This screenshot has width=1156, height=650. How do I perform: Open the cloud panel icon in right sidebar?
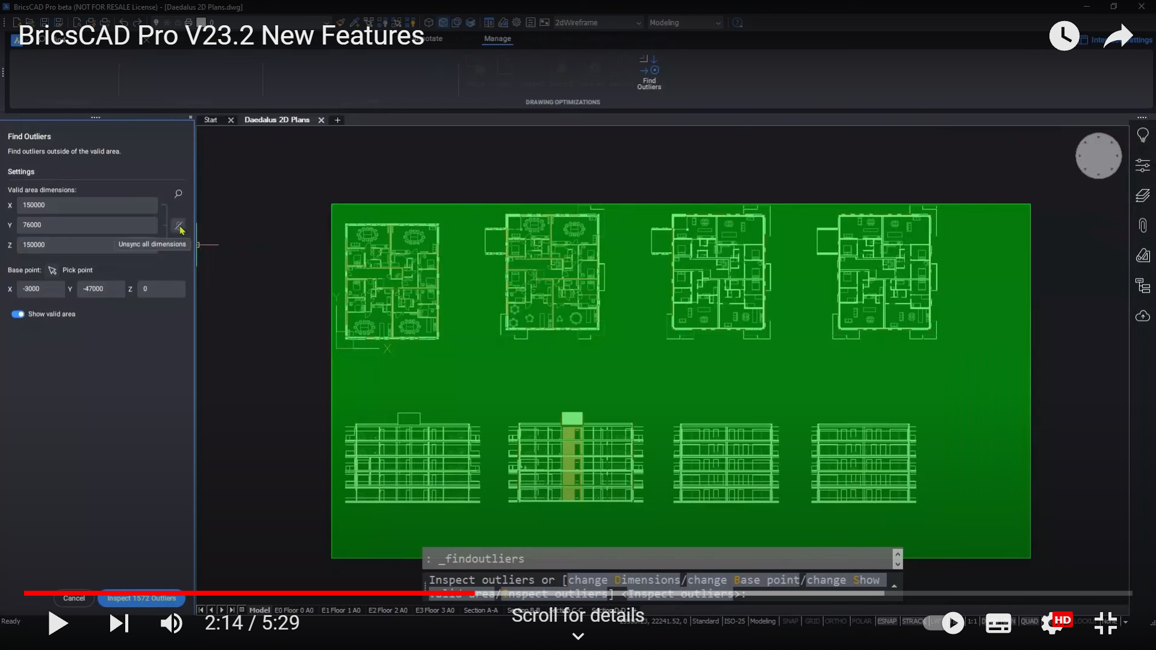coord(1142,315)
